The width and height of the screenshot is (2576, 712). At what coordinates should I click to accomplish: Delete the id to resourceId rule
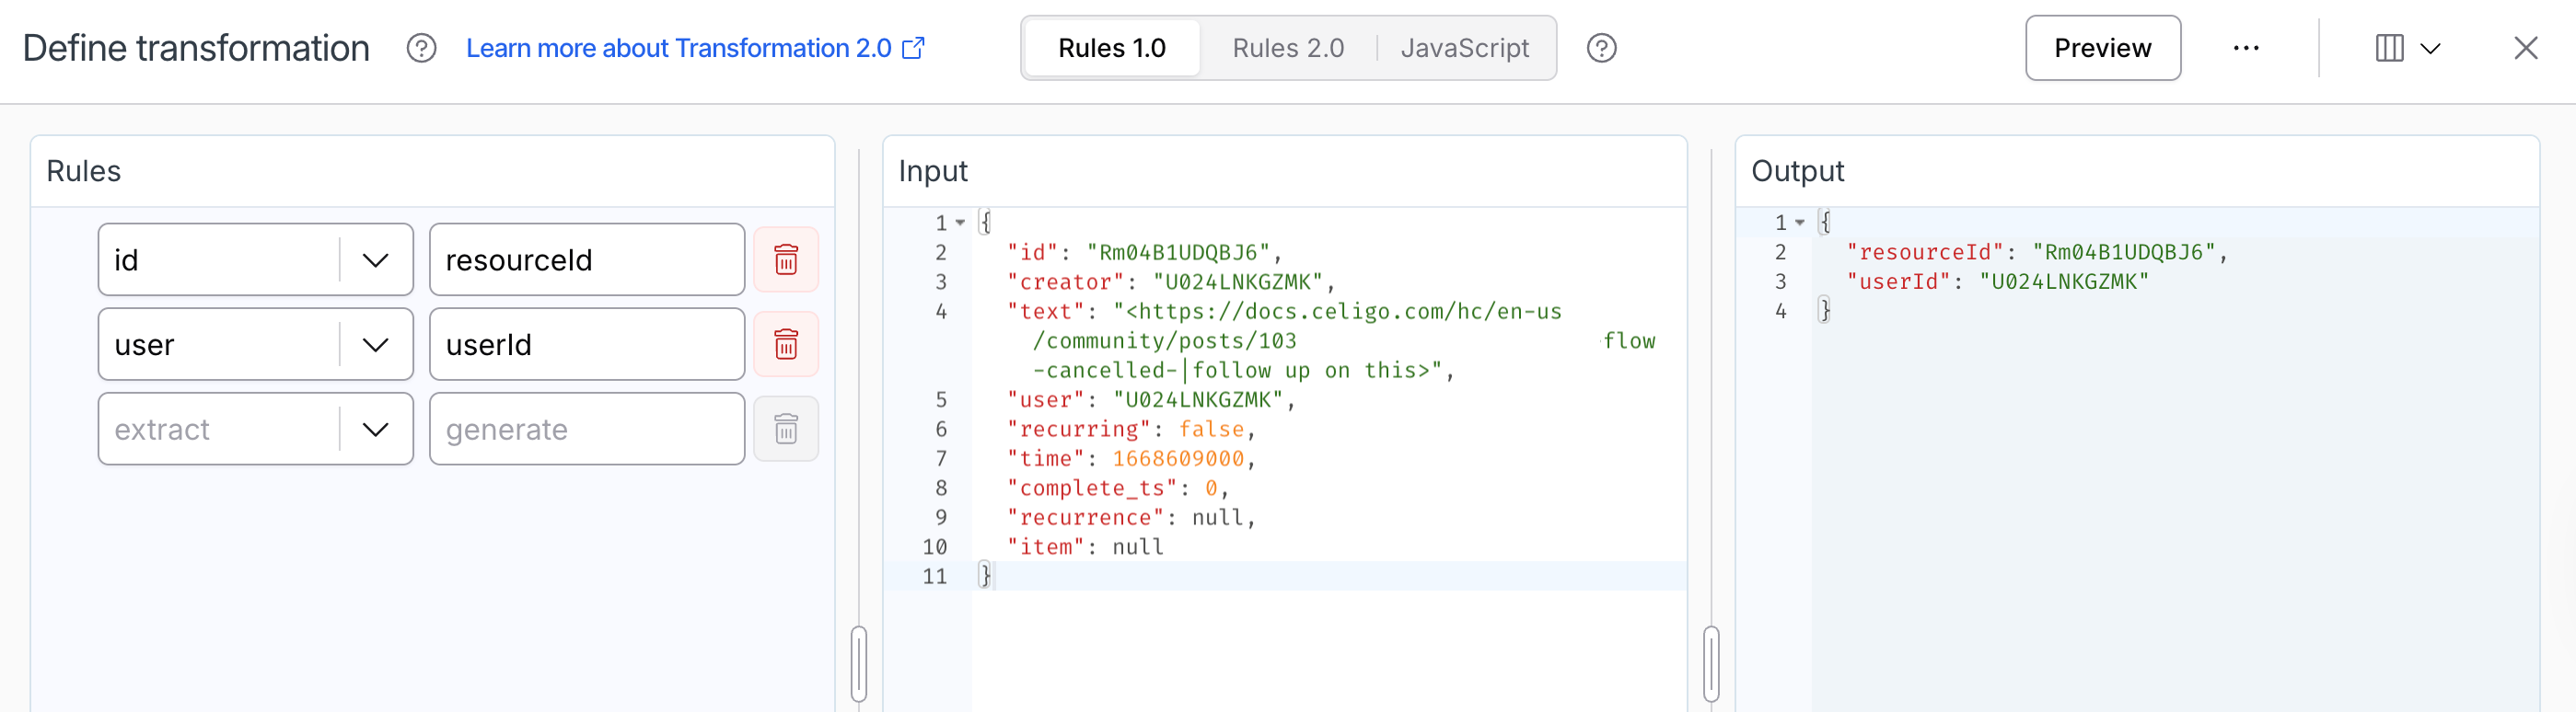click(785, 259)
